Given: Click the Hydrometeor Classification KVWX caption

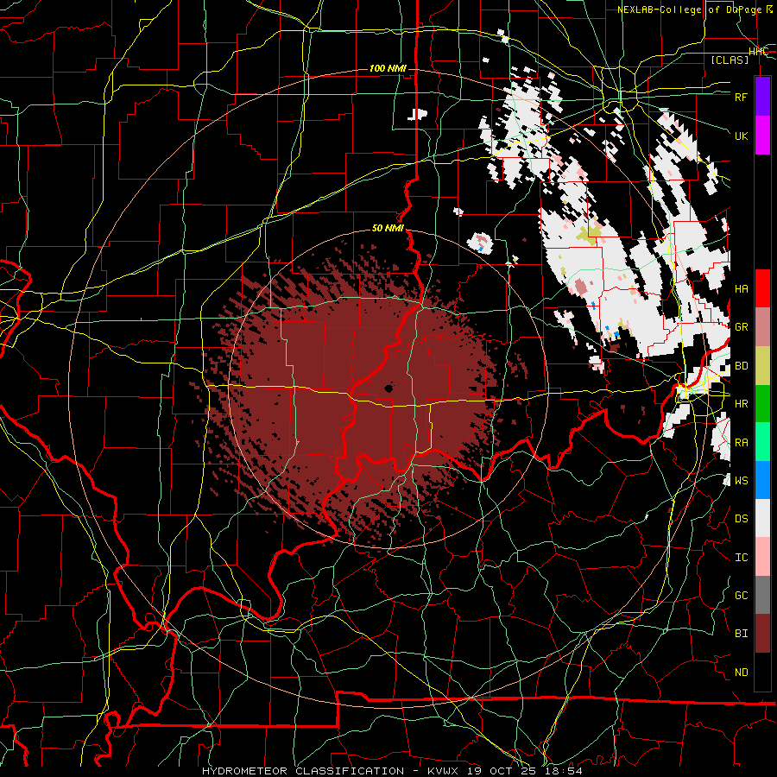Looking at the screenshot, I should pyautogui.click(x=392, y=771).
